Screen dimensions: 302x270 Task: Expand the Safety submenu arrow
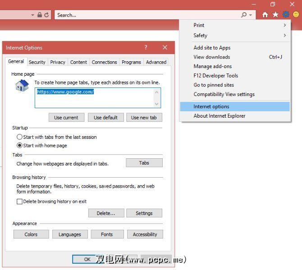285,36
